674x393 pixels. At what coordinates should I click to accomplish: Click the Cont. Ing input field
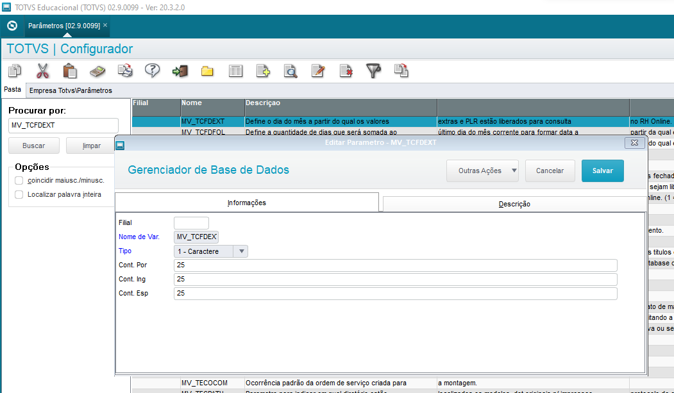[x=396, y=279]
